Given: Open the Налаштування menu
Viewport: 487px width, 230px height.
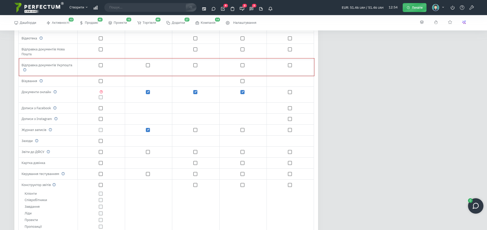Looking at the screenshot, I should 241,23.
